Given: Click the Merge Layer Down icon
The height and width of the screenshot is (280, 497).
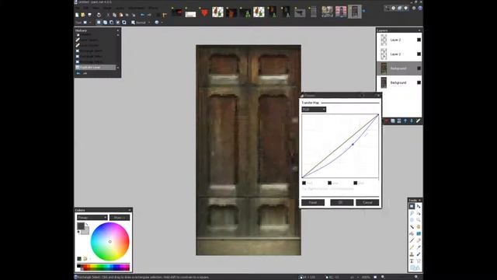Looking at the screenshot, I should click(x=399, y=121).
